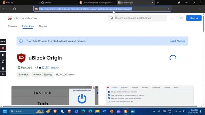The height and width of the screenshot is (115, 205).
Task: Focus the Search extensions and themes field
Action: pos(137,18)
